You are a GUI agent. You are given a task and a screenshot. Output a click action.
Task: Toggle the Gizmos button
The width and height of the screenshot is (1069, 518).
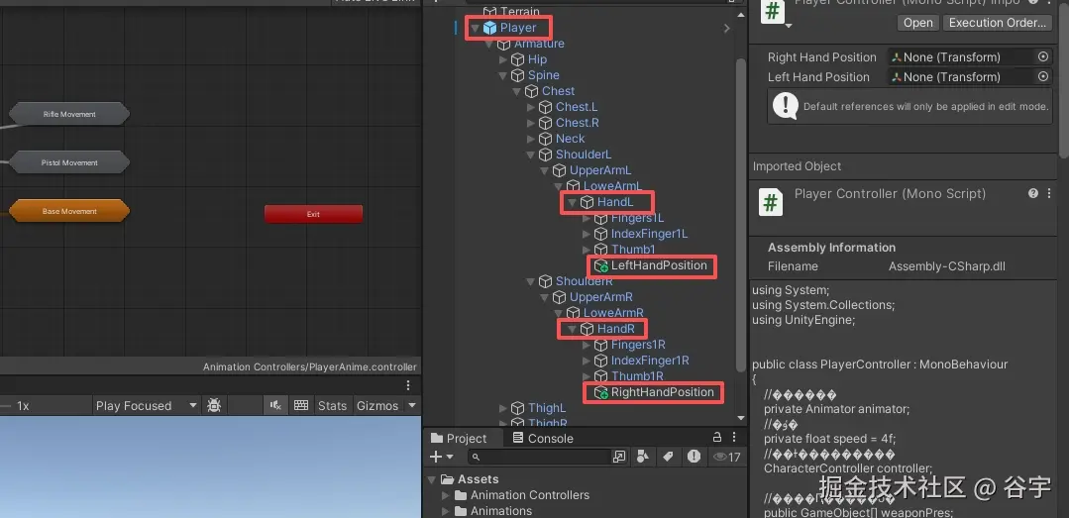(377, 405)
